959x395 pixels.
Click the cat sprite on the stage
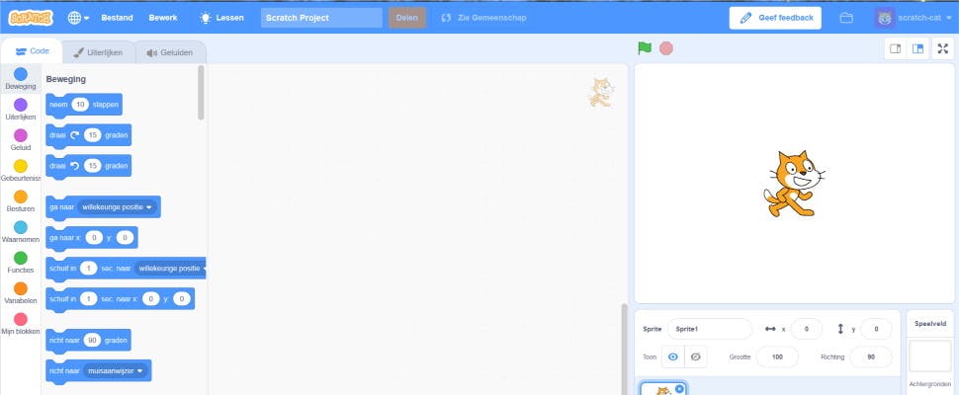pos(793,183)
